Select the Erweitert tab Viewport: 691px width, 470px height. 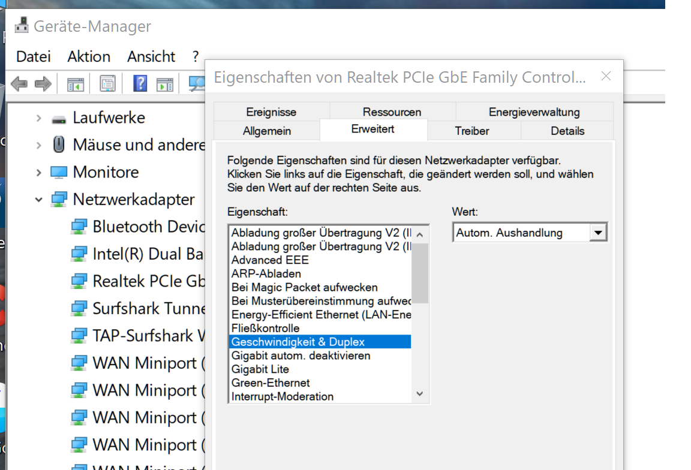click(373, 129)
